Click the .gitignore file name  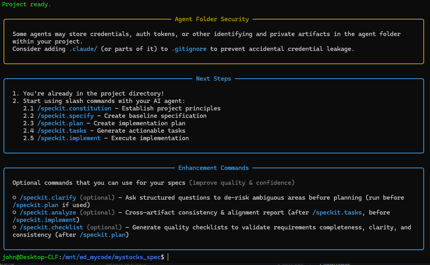189,49
